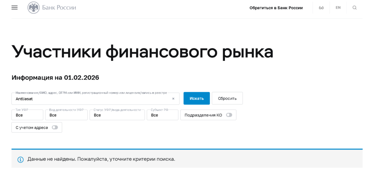Screen dimensions: 369x173
Task: Open the 'Субъект РФ' region dropdown
Action: pyautogui.click(x=162, y=115)
